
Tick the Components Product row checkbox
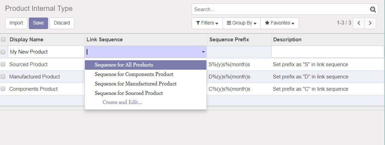[x=3, y=89]
